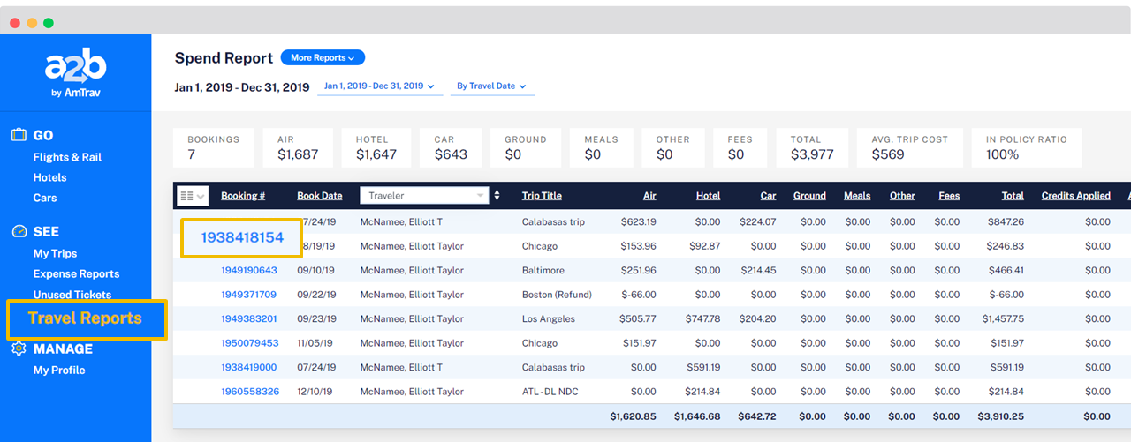1131x442 pixels.
Task: Click the SEE gauge icon
Action: point(19,231)
